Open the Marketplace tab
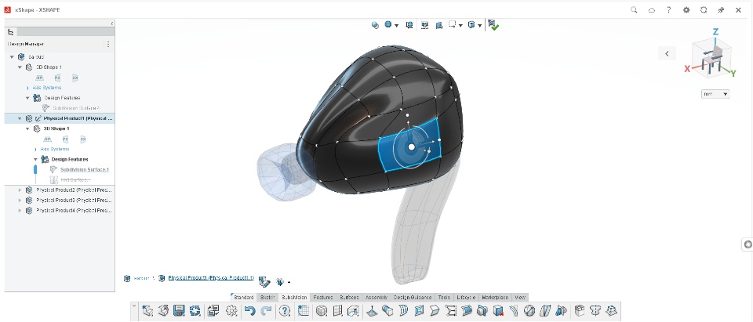Screen dimensions: 753x322 tap(495, 298)
